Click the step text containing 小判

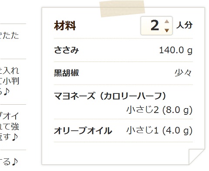point(10,81)
